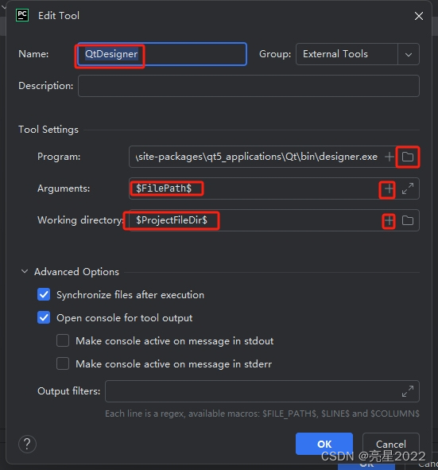Click the Tool Settings heading
This screenshot has width=438, height=470.
coord(48,130)
